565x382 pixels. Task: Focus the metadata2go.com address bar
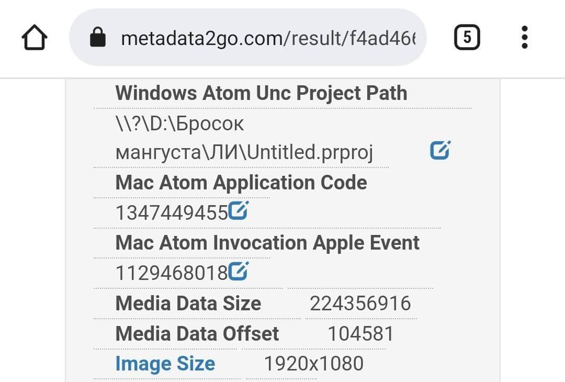coord(268,38)
